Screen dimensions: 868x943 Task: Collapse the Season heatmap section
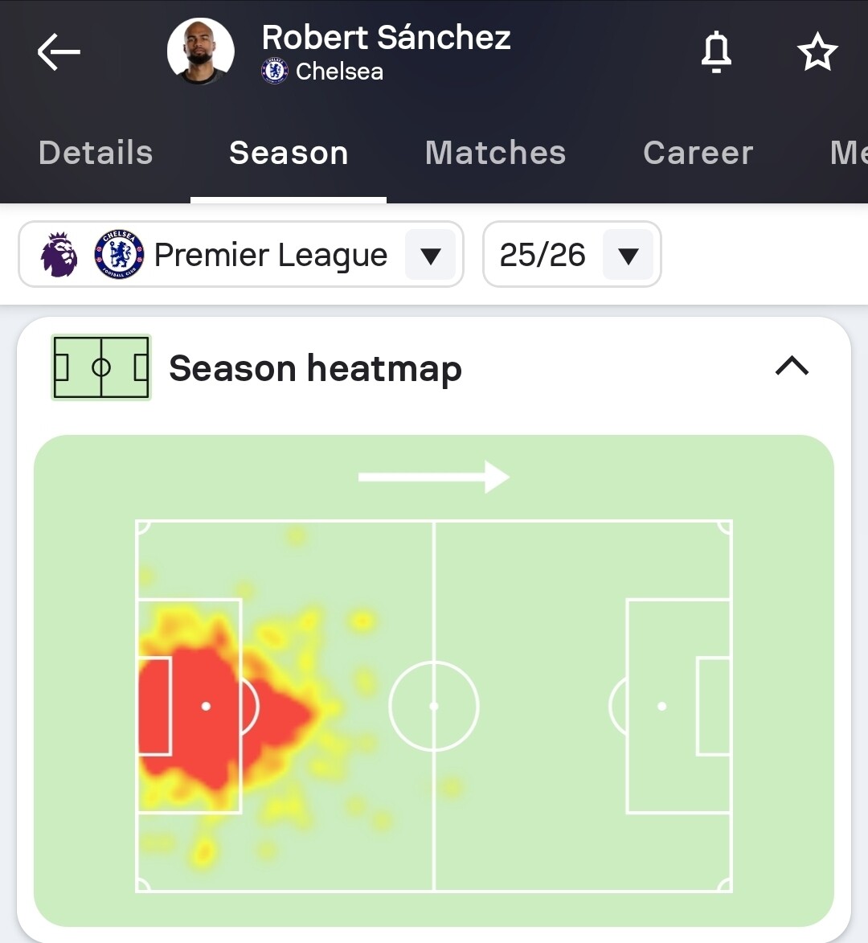point(792,367)
